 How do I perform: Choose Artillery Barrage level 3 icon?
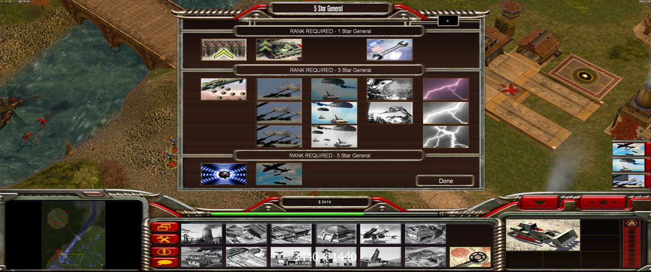point(279,136)
